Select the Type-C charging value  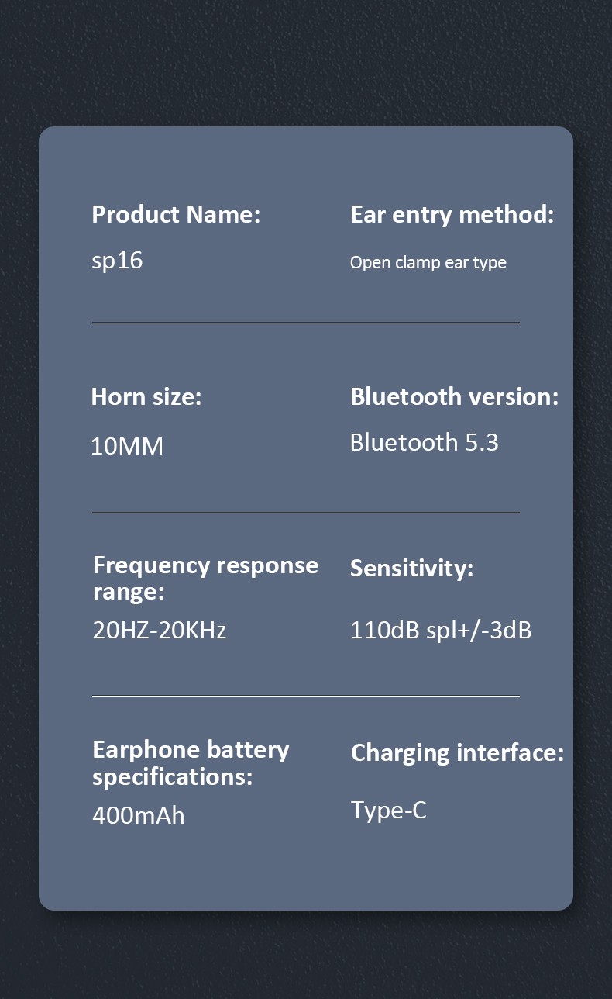(388, 811)
